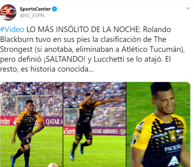This screenshot has width=194, height=167.
Task: Open the SportsCenter SC logo avatar
Action: [x=8, y=12]
